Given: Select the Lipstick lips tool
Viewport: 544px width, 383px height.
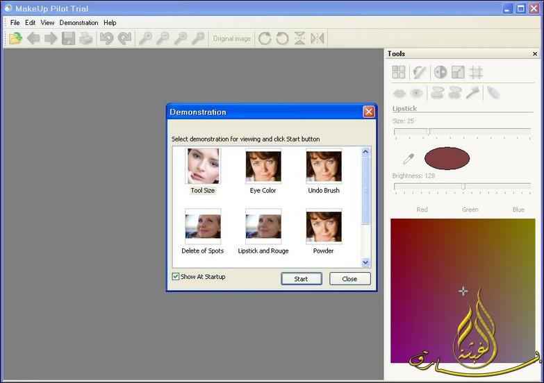Looking at the screenshot, I should pos(399,93).
